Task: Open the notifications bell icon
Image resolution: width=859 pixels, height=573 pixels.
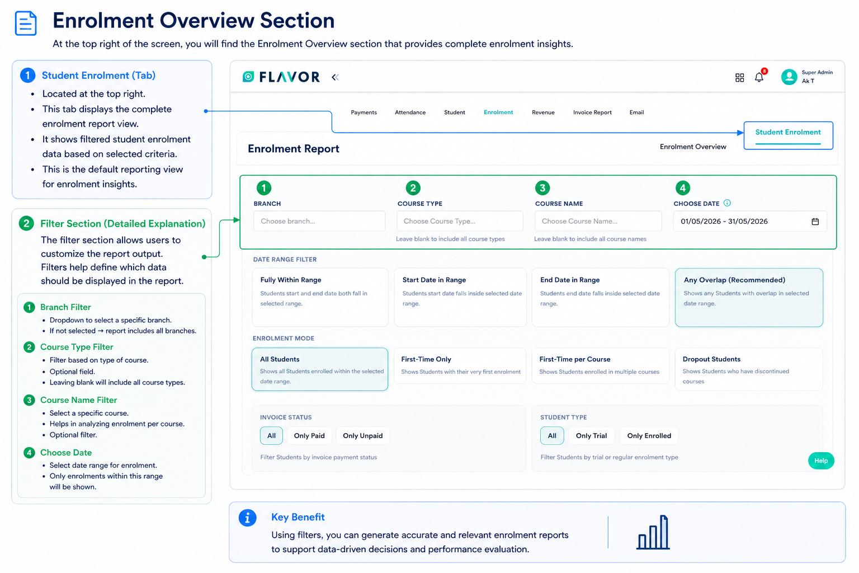Action: (x=759, y=77)
